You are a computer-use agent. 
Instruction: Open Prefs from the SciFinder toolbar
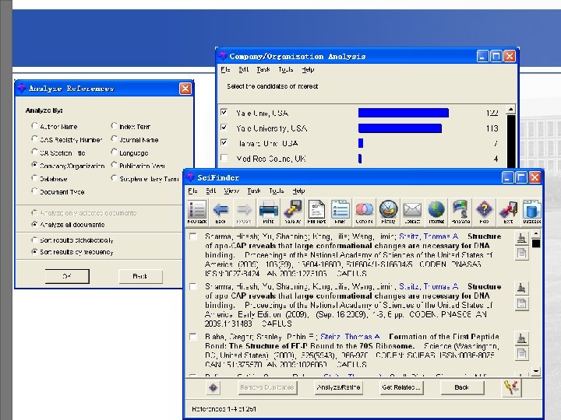(340, 212)
